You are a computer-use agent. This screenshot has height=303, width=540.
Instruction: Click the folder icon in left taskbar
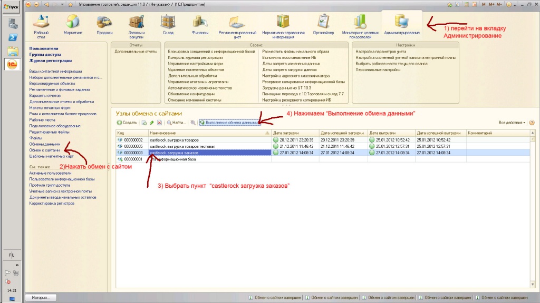click(13, 52)
